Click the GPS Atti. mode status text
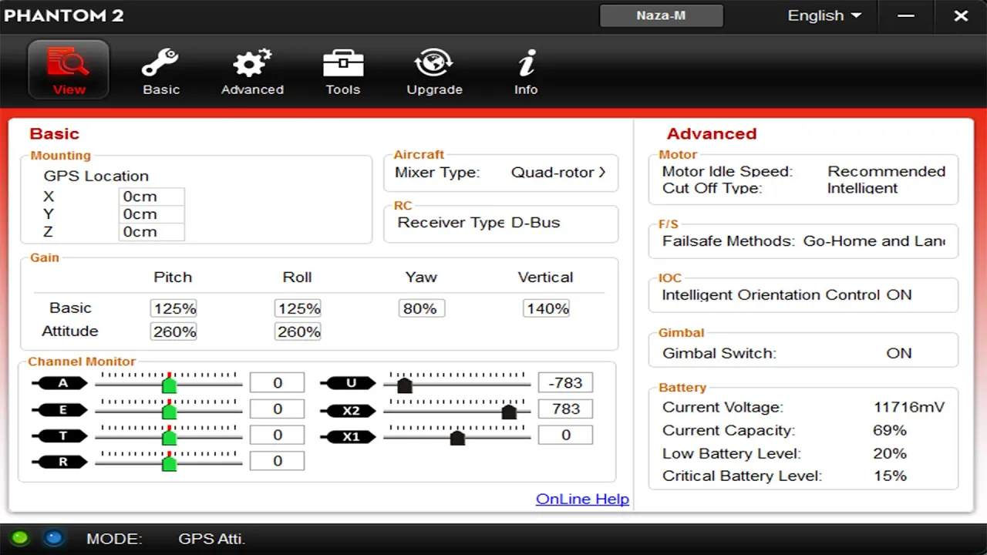 click(211, 539)
